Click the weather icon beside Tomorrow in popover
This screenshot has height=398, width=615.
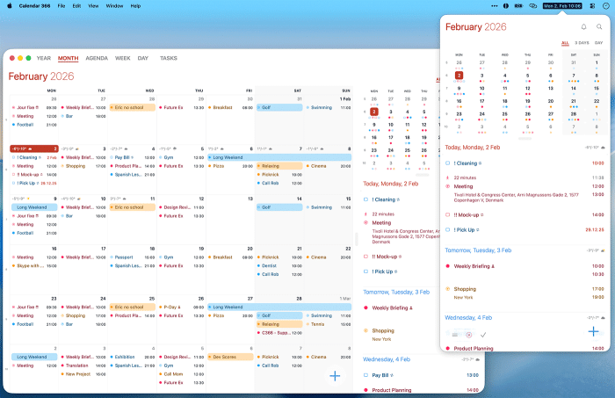[x=603, y=250]
